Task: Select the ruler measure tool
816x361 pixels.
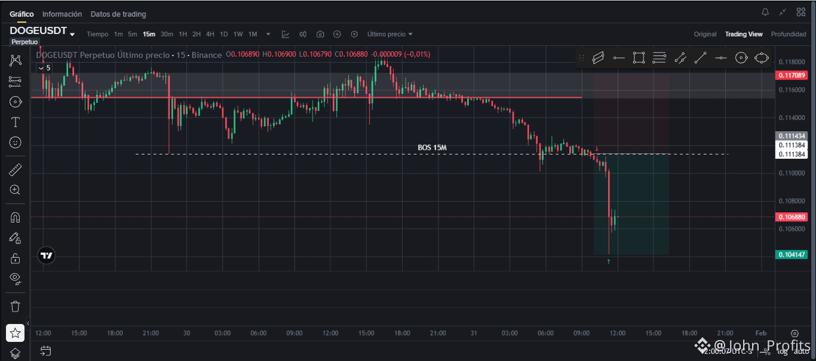Action: click(16, 169)
